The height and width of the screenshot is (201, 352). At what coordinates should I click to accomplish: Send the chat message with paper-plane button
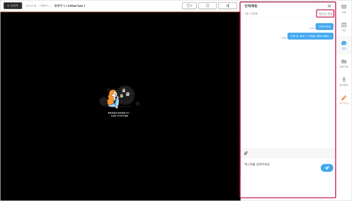[x=327, y=168]
